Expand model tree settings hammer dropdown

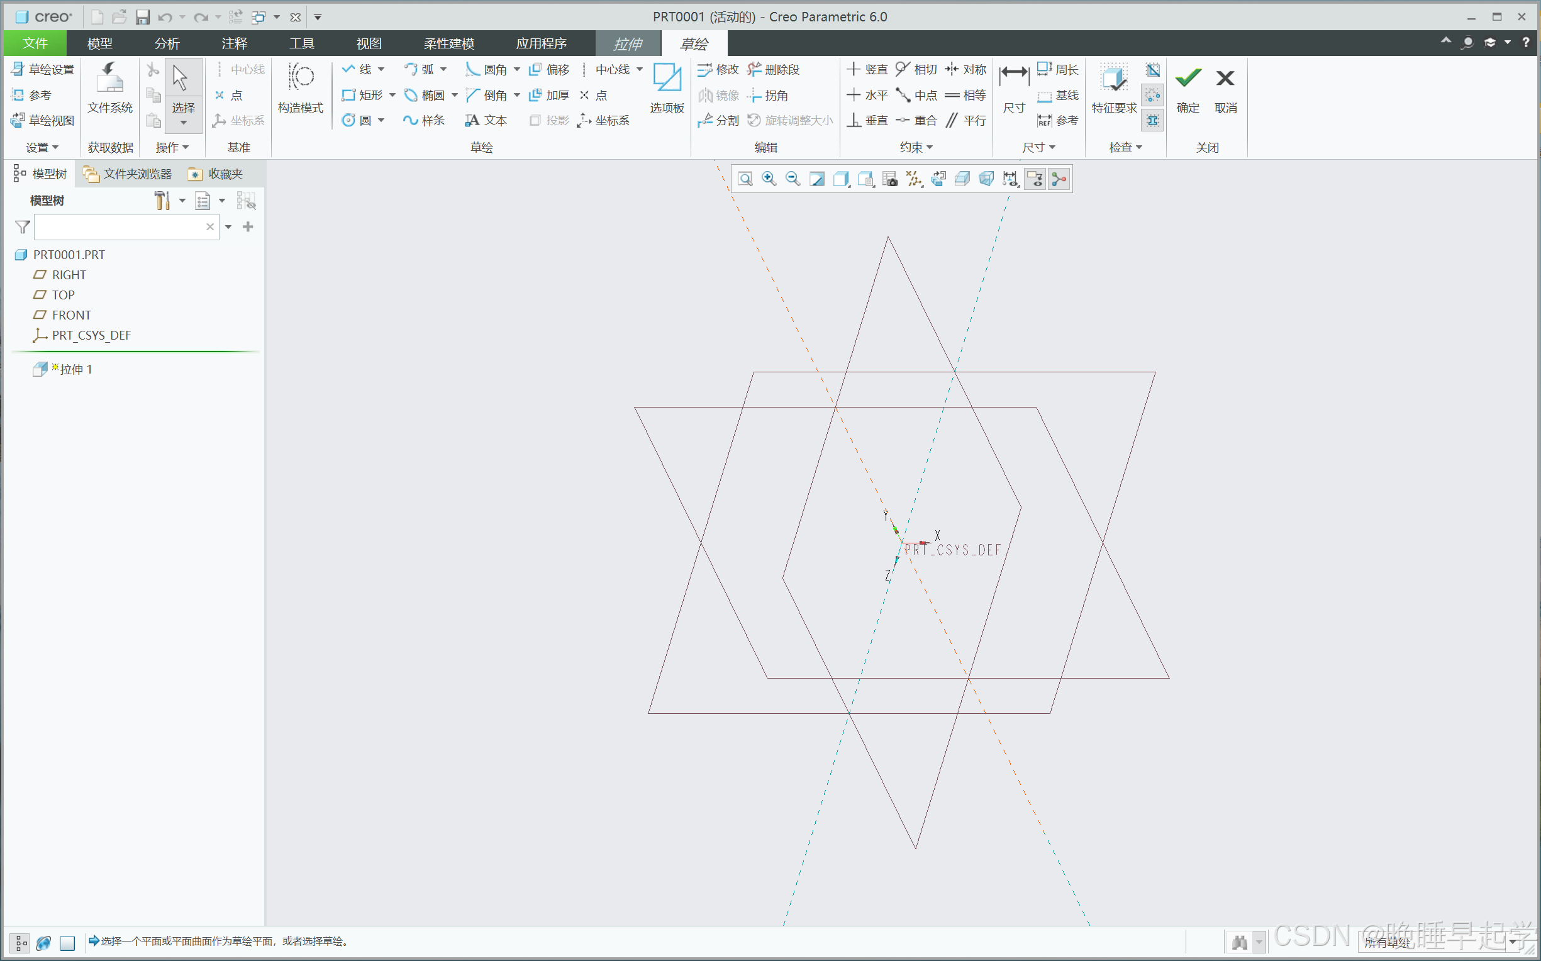tap(182, 201)
